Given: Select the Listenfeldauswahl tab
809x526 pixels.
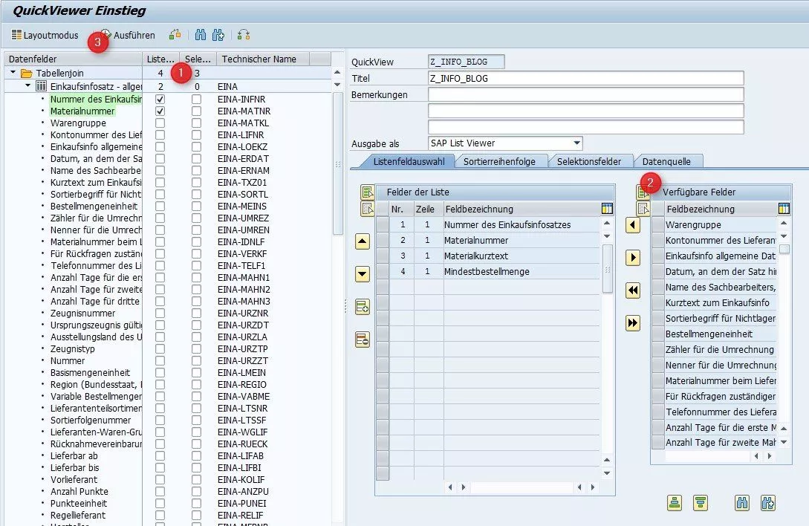Looking at the screenshot, I should pyautogui.click(x=409, y=161).
